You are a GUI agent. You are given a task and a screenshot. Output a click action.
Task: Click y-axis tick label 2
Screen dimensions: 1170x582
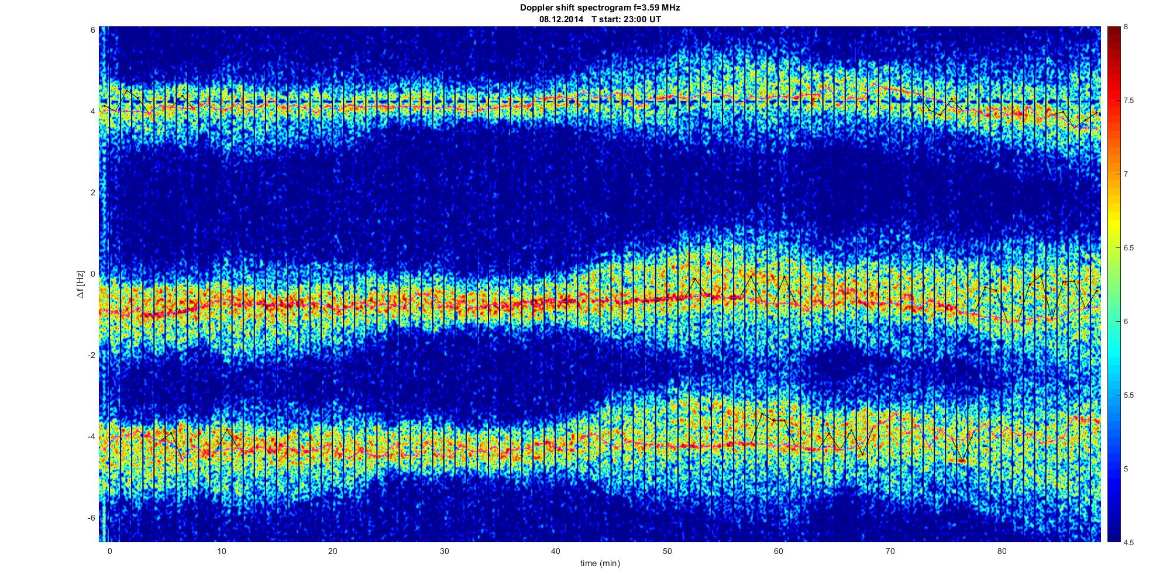click(x=93, y=192)
